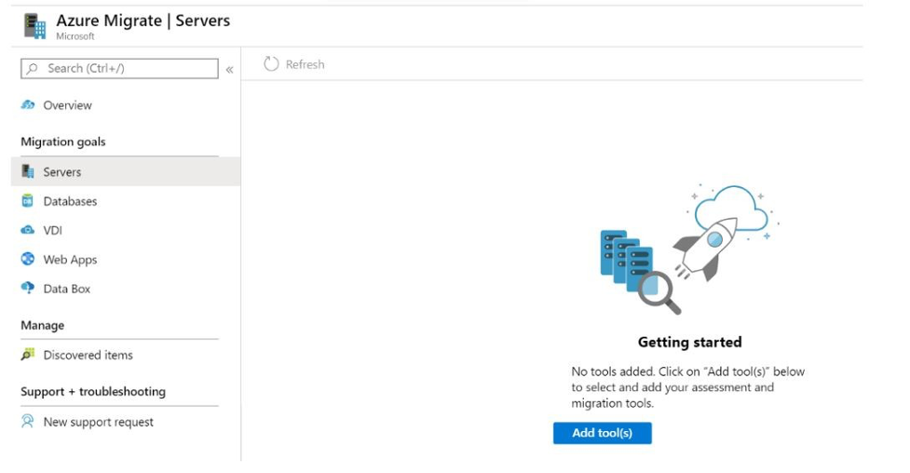Screen dimensions: 910x473
Task: Click the Databases icon
Action: point(27,201)
